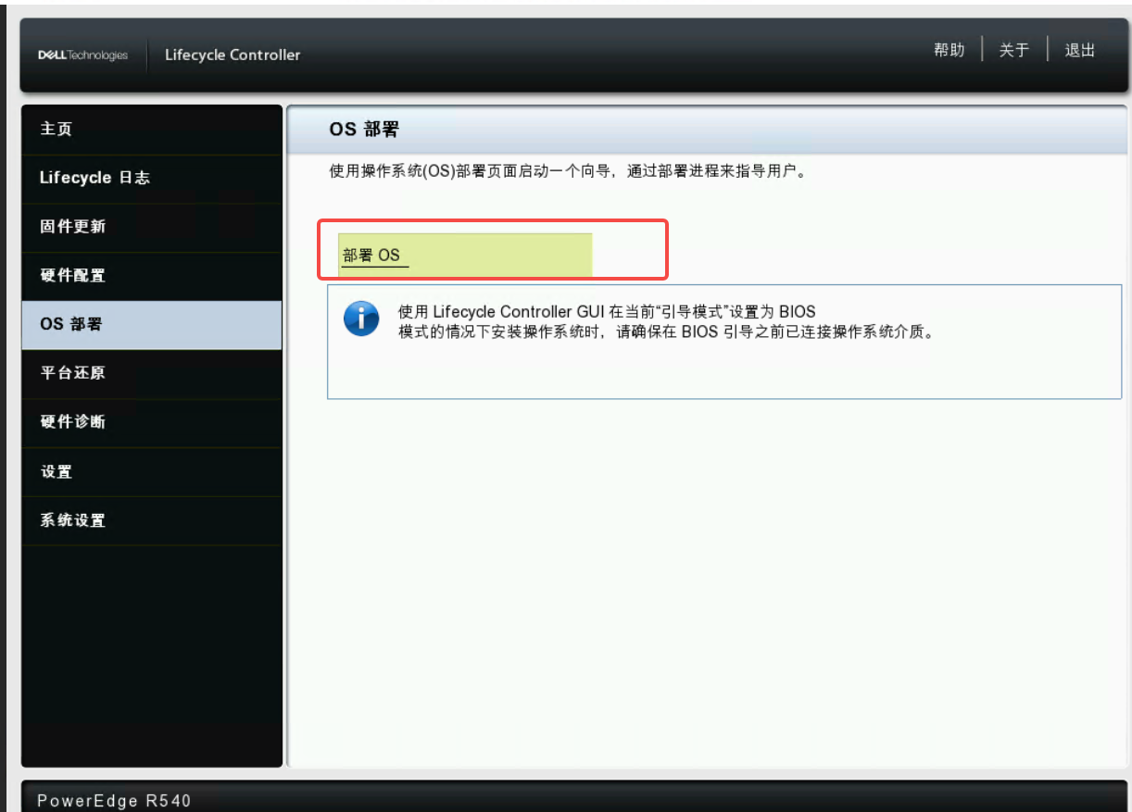This screenshot has height=812, width=1132.
Task: Click the blue information icon
Action: 360,319
